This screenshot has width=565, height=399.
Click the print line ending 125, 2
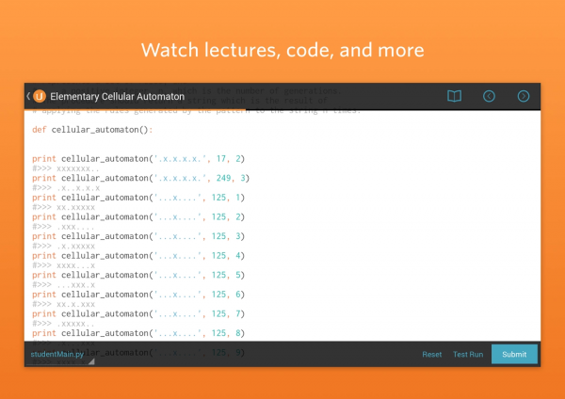[138, 217]
